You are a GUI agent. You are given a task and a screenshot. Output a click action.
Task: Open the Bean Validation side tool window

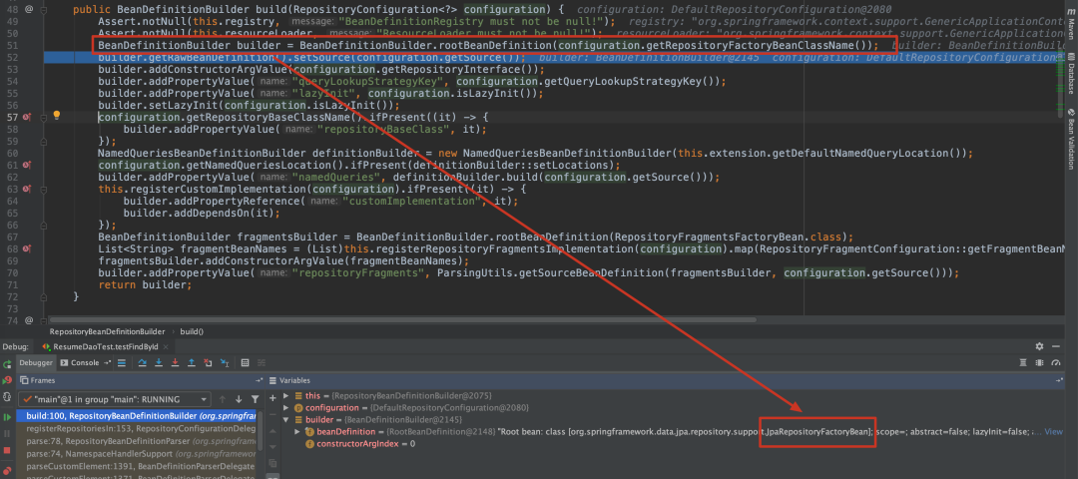pos(1071,138)
